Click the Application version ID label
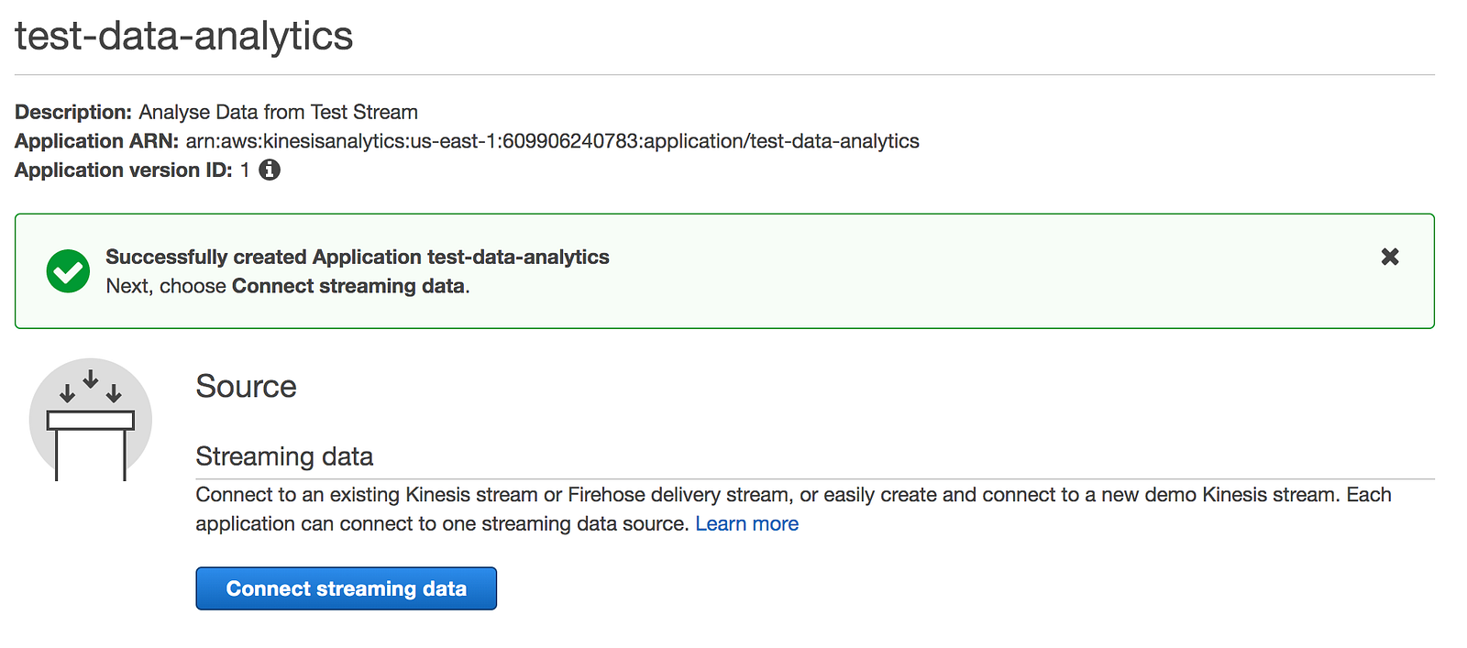The height and width of the screenshot is (648, 1467). [x=123, y=170]
